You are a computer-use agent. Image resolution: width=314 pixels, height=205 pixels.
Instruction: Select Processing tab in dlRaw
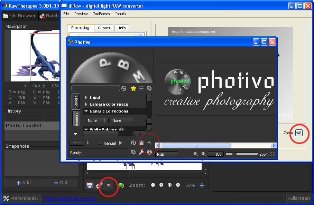pyautogui.click(x=80, y=28)
